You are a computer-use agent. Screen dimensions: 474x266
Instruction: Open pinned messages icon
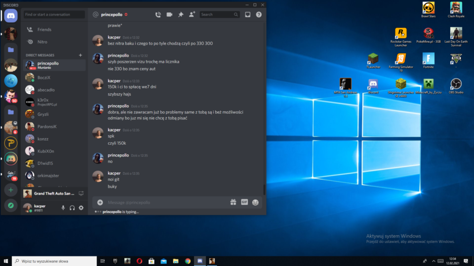point(181,15)
